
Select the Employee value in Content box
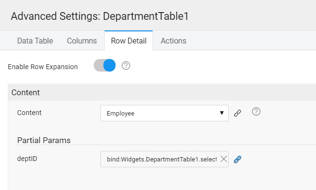coord(120,114)
